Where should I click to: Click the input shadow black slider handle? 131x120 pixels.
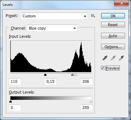45,75
